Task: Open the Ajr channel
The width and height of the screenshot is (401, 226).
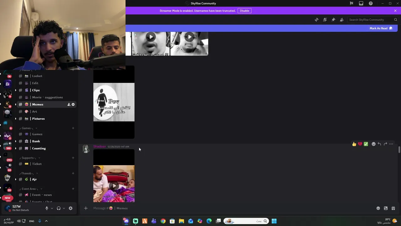Action: (x=47, y=179)
